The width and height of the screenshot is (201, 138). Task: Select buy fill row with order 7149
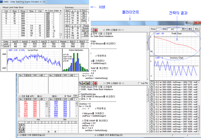click(32, 106)
